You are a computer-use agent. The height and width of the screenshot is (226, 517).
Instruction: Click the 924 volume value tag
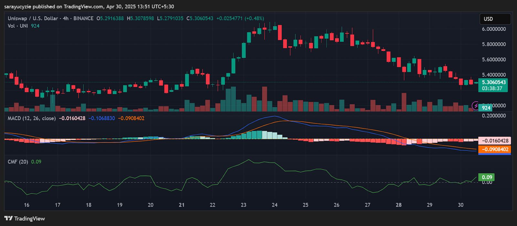(x=486, y=108)
